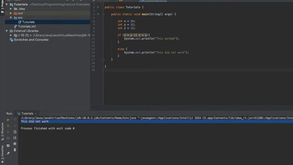Click the 'int z = 12;' line
Screen dimensions: 293x165
[x=126, y=28]
